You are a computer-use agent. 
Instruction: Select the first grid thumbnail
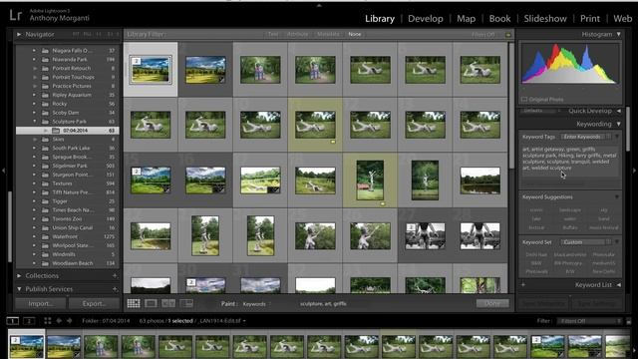pos(151,70)
